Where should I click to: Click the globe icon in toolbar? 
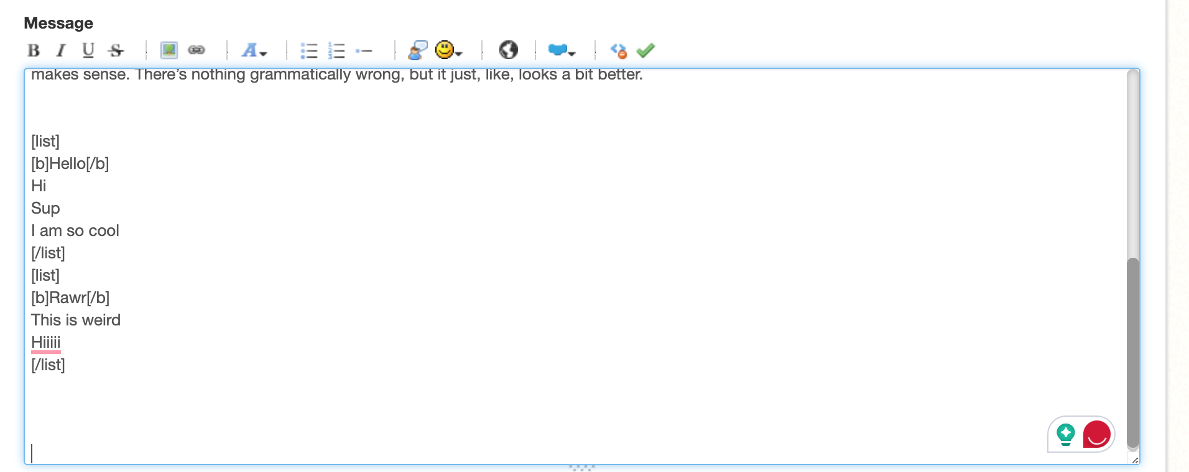[x=508, y=50]
